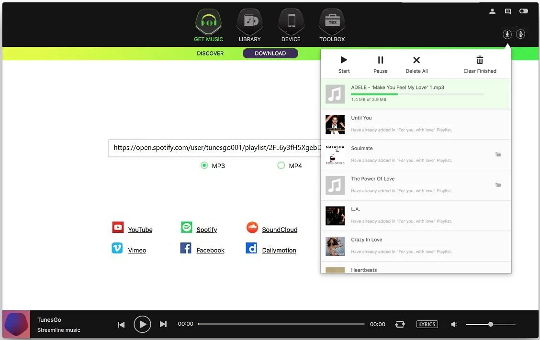Open folder for Soulmate track
540x340 pixels.
(x=498, y=154)
